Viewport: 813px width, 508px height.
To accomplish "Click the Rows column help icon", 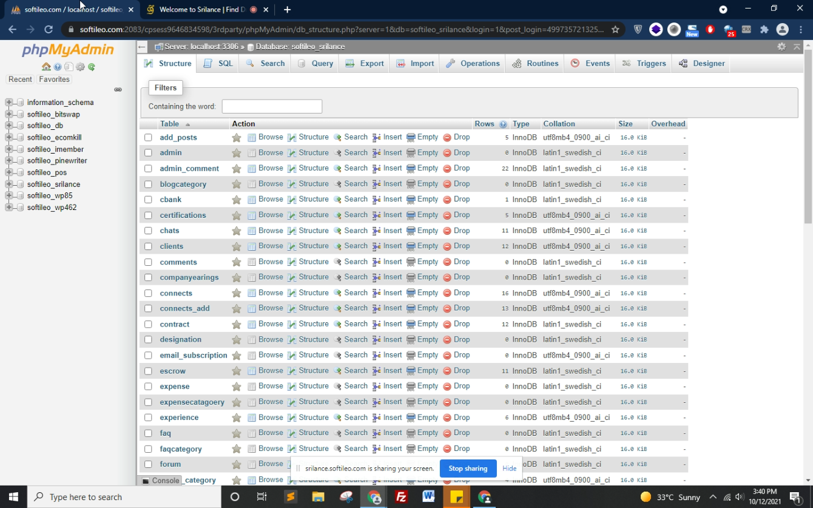I will [503, 124].
